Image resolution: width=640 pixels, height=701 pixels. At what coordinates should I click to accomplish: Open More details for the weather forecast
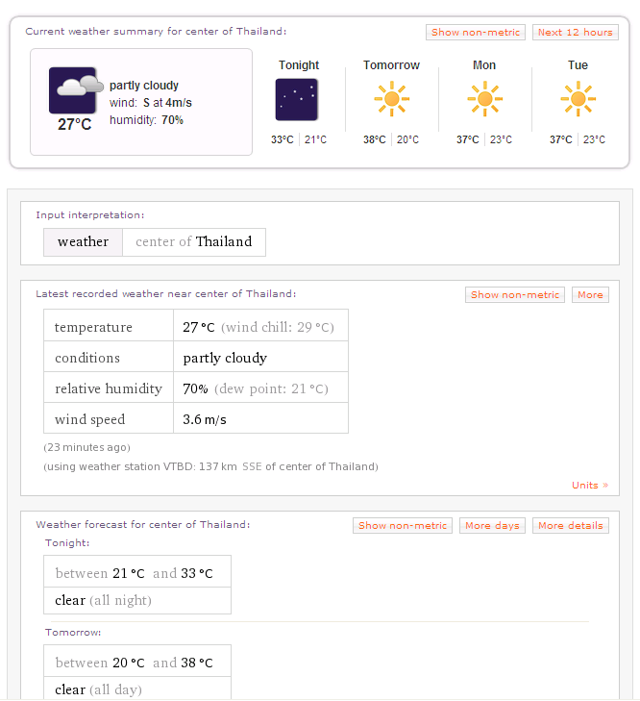pyautogui.click(x=571, y=526)
